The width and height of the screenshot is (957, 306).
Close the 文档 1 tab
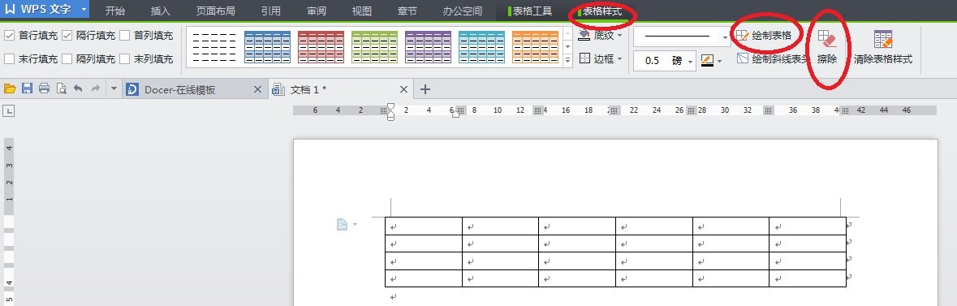pos(403,90)
